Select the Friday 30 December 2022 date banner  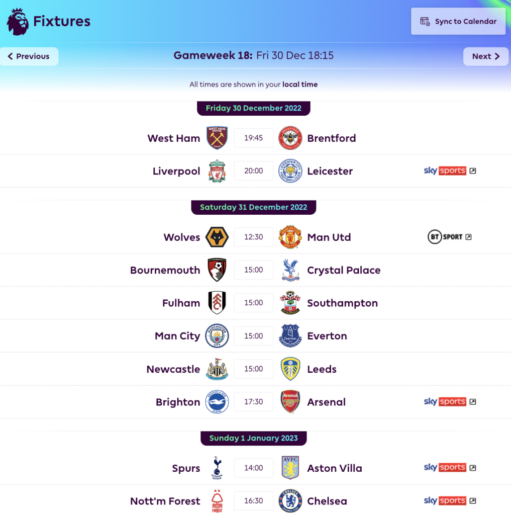coord(253,108)
